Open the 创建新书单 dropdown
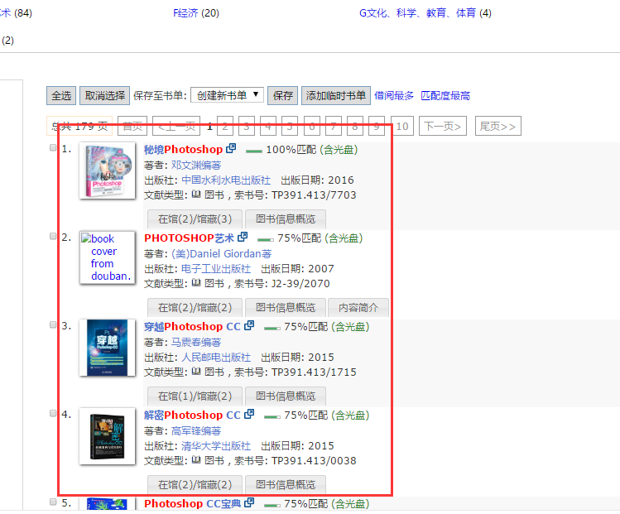 [227, 95]
